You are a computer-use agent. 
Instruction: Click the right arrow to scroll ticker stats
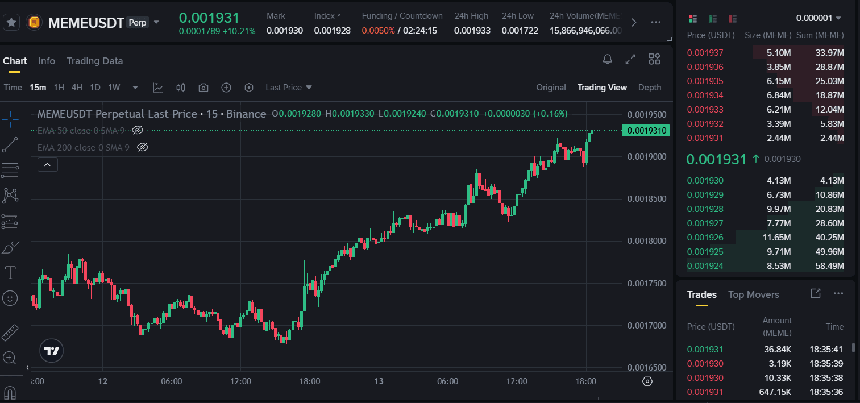(634, 23)
